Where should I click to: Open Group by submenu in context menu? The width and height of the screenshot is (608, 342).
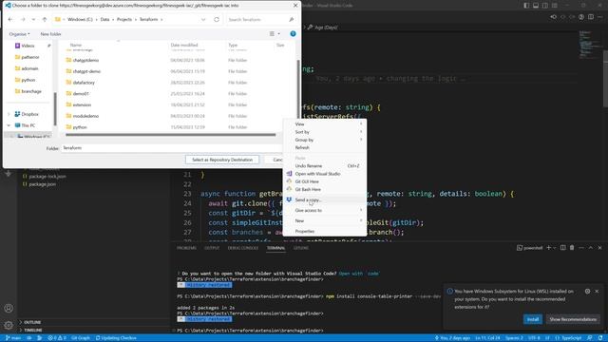coord(325,140)
